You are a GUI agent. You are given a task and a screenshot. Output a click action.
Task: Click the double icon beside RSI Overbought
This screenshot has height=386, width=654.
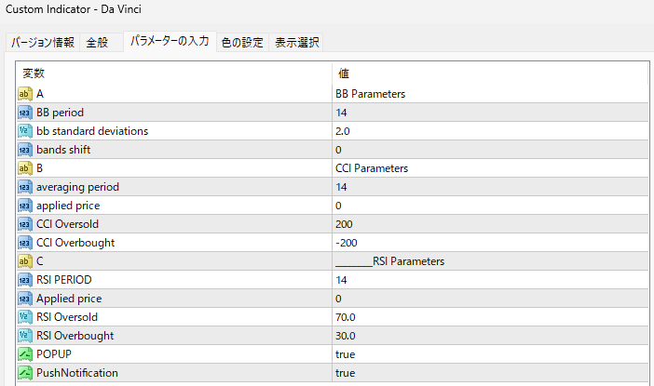click(24, 336)
